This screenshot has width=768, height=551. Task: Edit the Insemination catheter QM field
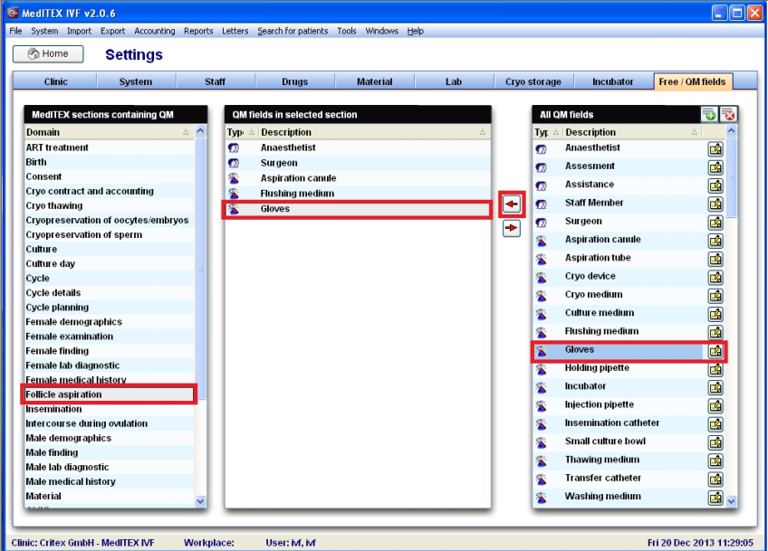[715, 424]
